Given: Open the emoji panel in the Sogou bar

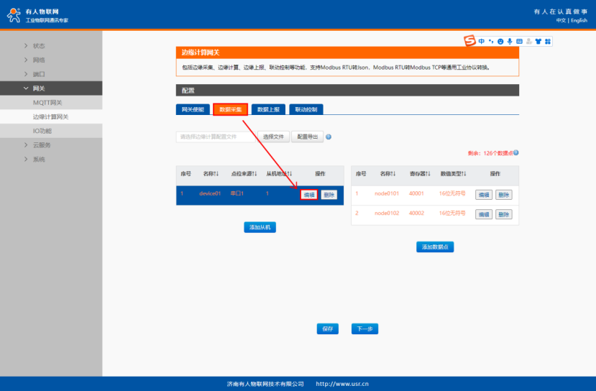Looking at the screenshot, I should pyautogui.click(x=500, y=42).
